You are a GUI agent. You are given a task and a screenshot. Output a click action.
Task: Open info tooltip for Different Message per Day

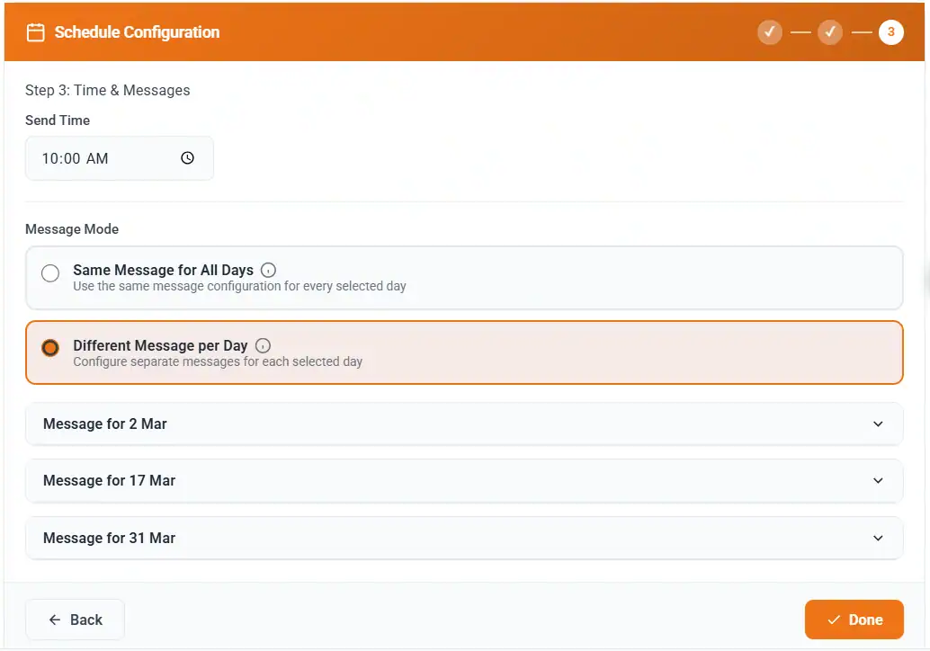pos(262,343)
